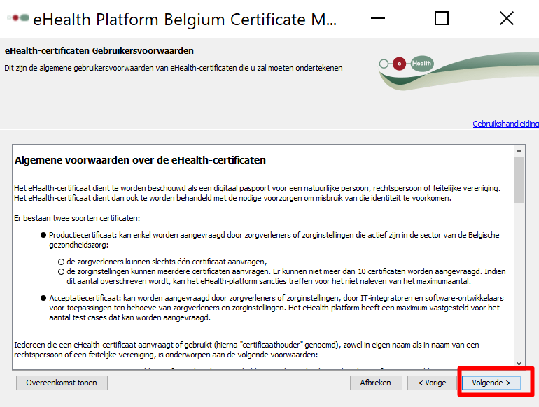Click the eHealth app icon in title bar
This screenshot has height=407, width=539.
[x=19, y=18]
